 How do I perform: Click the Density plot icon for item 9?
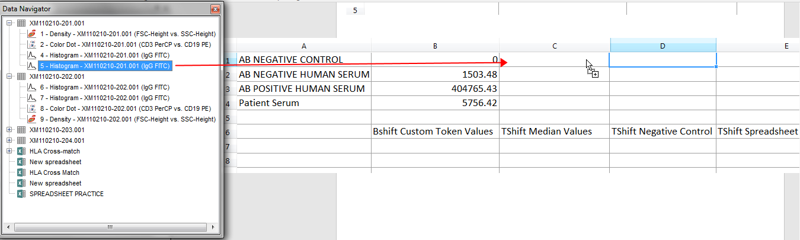[32, 119]
